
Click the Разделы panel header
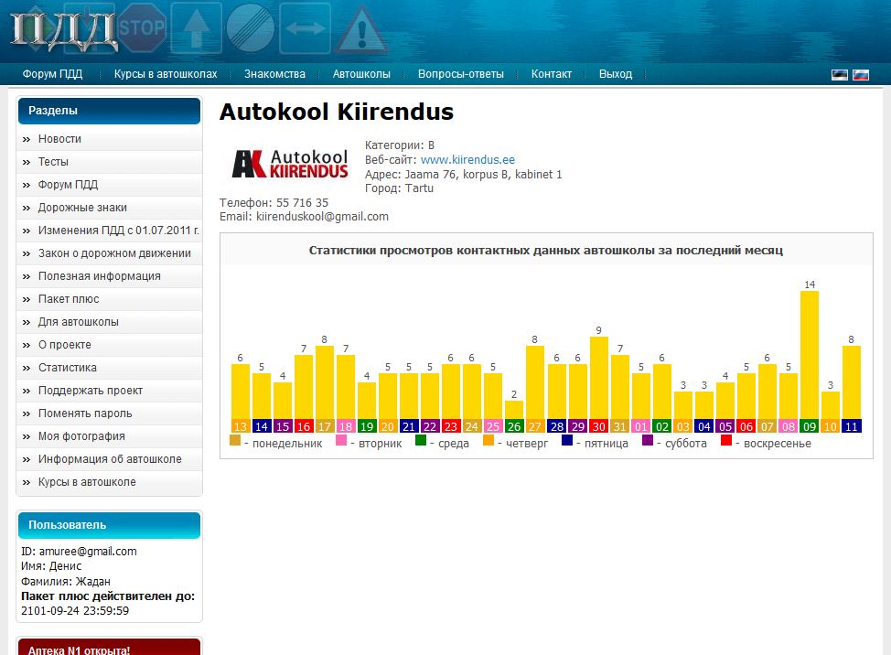click(109, 111)
